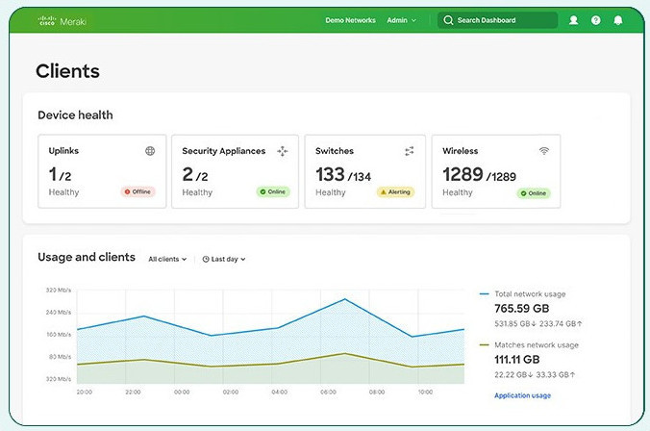Click the globe icon on Uplinks card

click(x=150, y=151)
